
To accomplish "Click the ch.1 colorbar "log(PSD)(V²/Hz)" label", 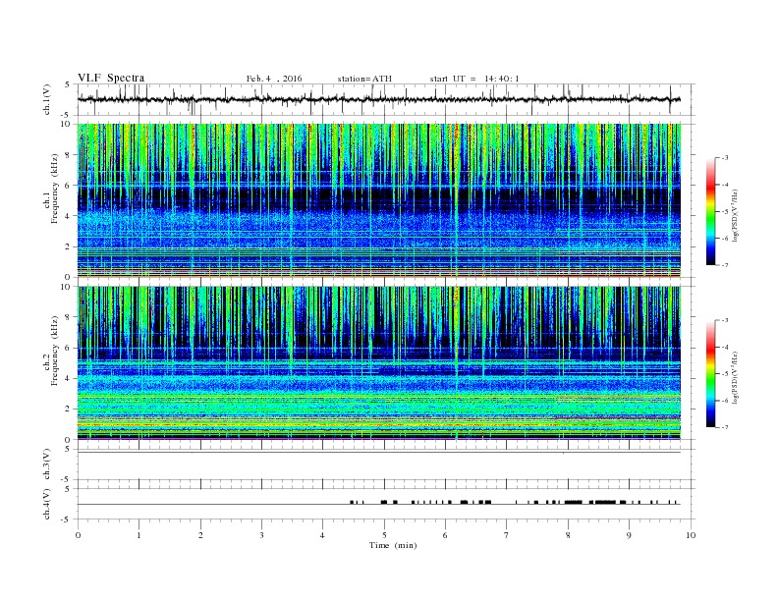I will click(735, 215).
